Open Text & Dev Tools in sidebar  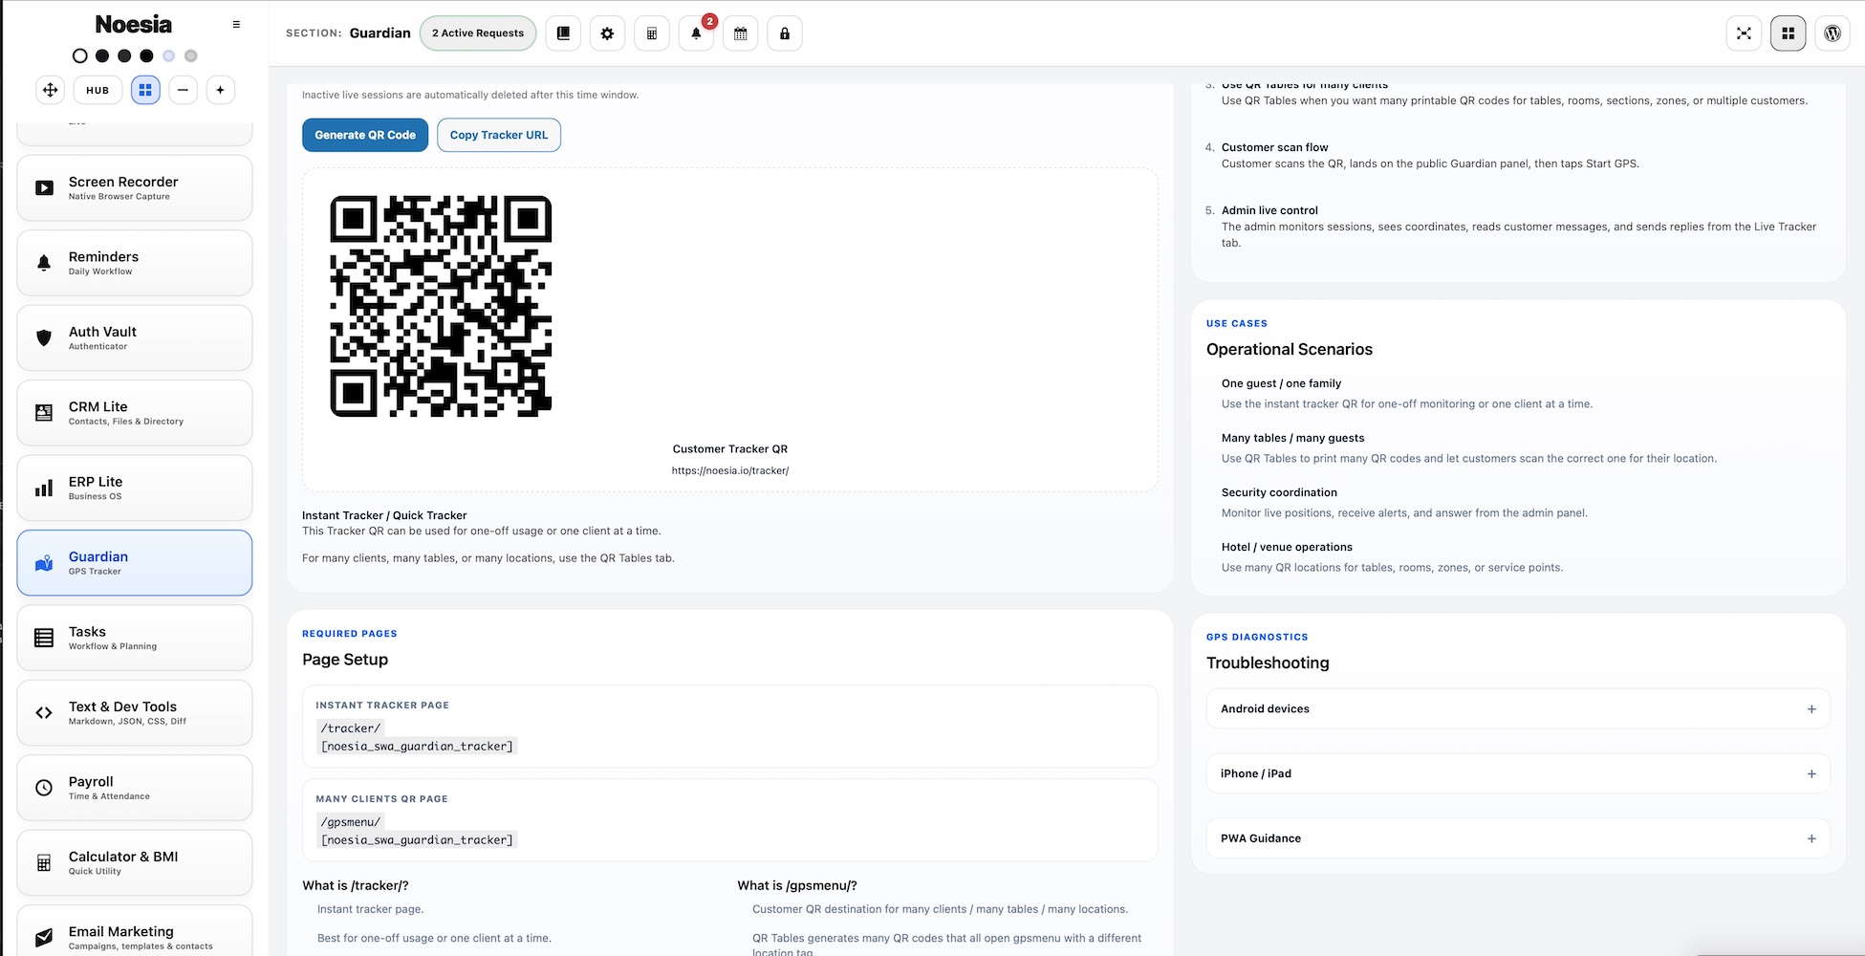[135, 713]
